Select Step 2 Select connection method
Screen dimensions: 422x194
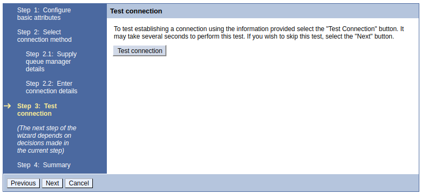pos(45,36)
